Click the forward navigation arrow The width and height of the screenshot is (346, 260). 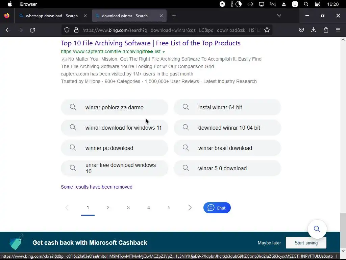point(20,30)
